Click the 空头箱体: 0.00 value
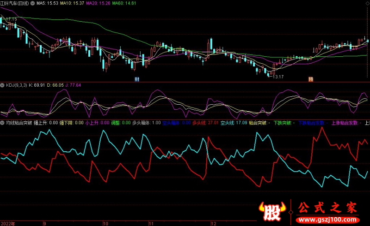Screen dimensions: 370x226 (177, 123)
